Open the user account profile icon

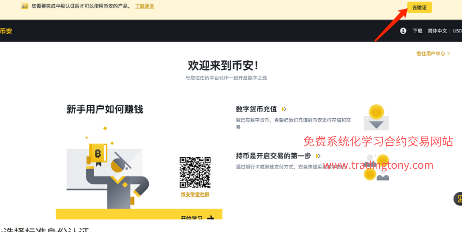click(x=403, y=31)
